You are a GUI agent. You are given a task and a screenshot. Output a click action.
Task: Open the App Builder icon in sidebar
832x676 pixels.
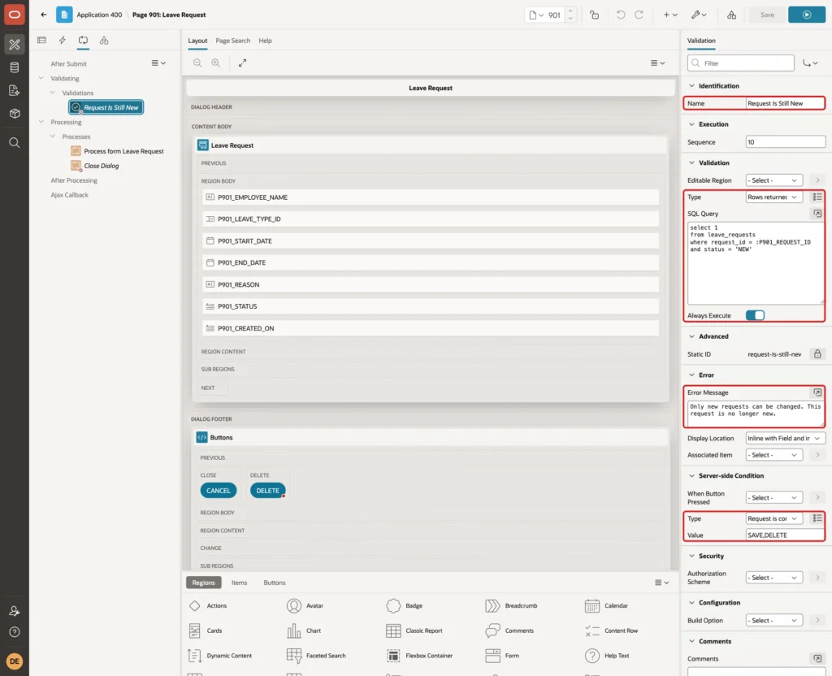click(x=15, y=45)
